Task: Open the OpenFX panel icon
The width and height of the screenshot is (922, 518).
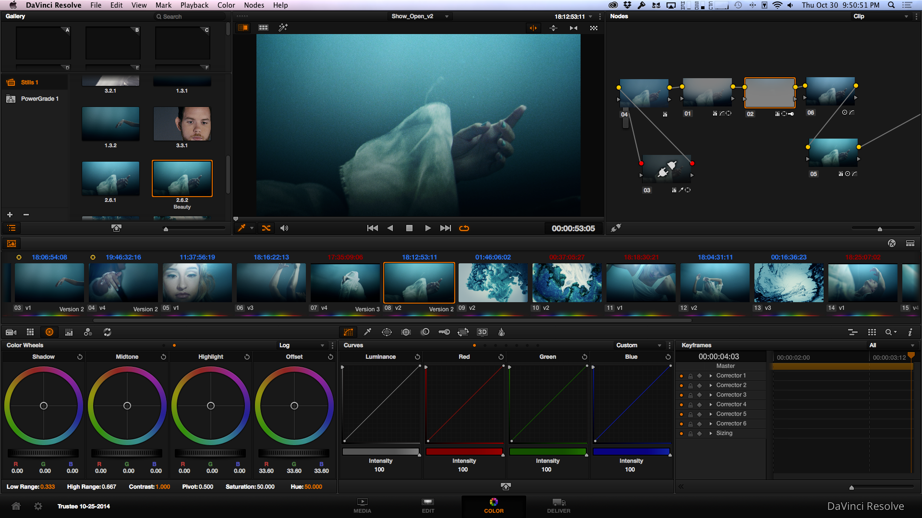Action: tap(892, 243)
